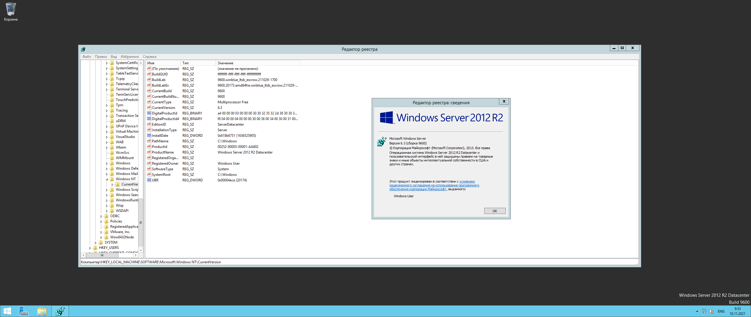The height and width of the screenshot is (317, 751).
Task: Collapse the Windows NT tree node
Action: (x=107, y=179)
